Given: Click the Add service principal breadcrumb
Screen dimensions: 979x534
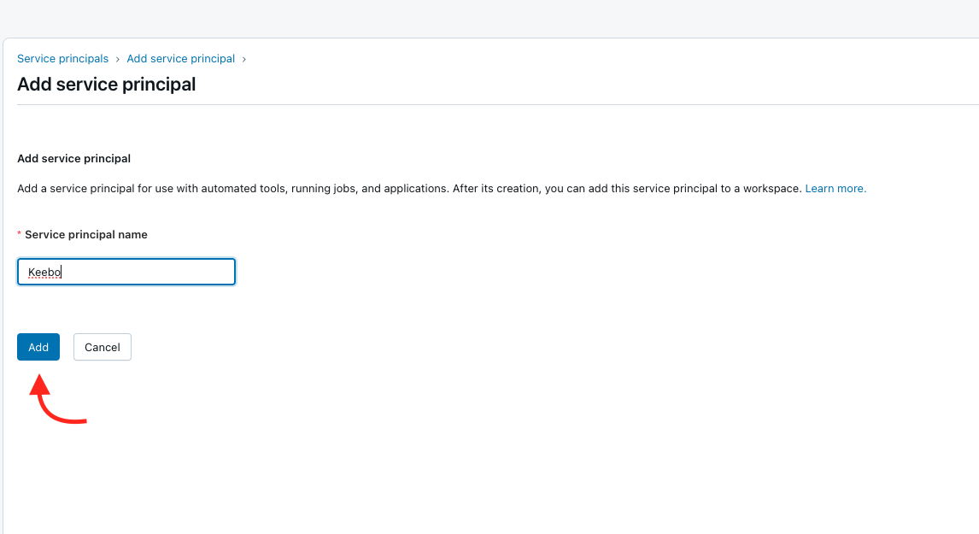Looking at the screenshot, I should 180,58.
